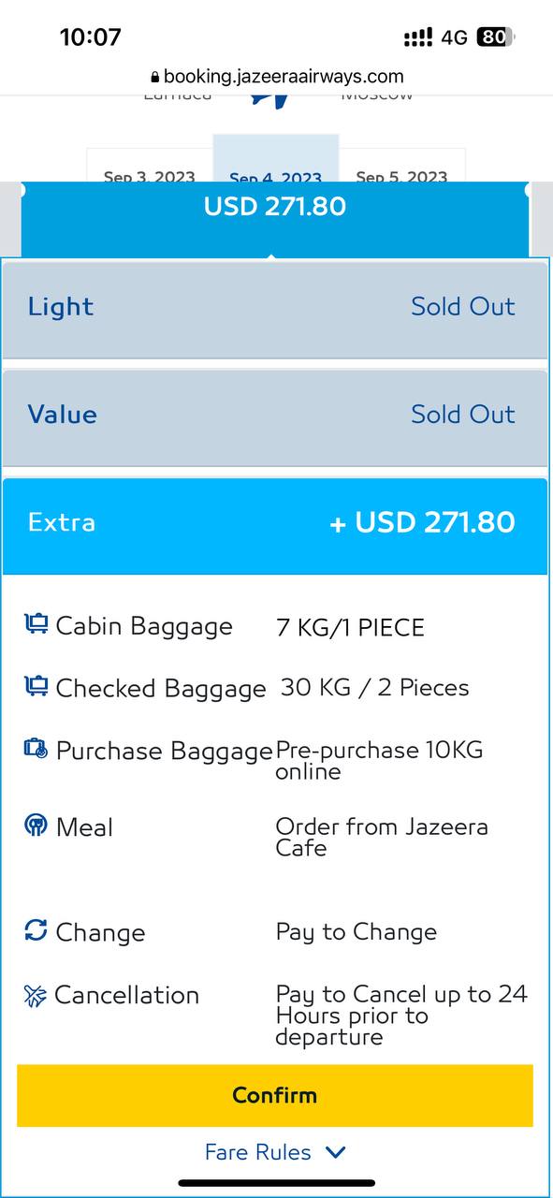Click the Checked Baggage trolley icon
The image size is (553, 1198).
(x=36, y=686)
